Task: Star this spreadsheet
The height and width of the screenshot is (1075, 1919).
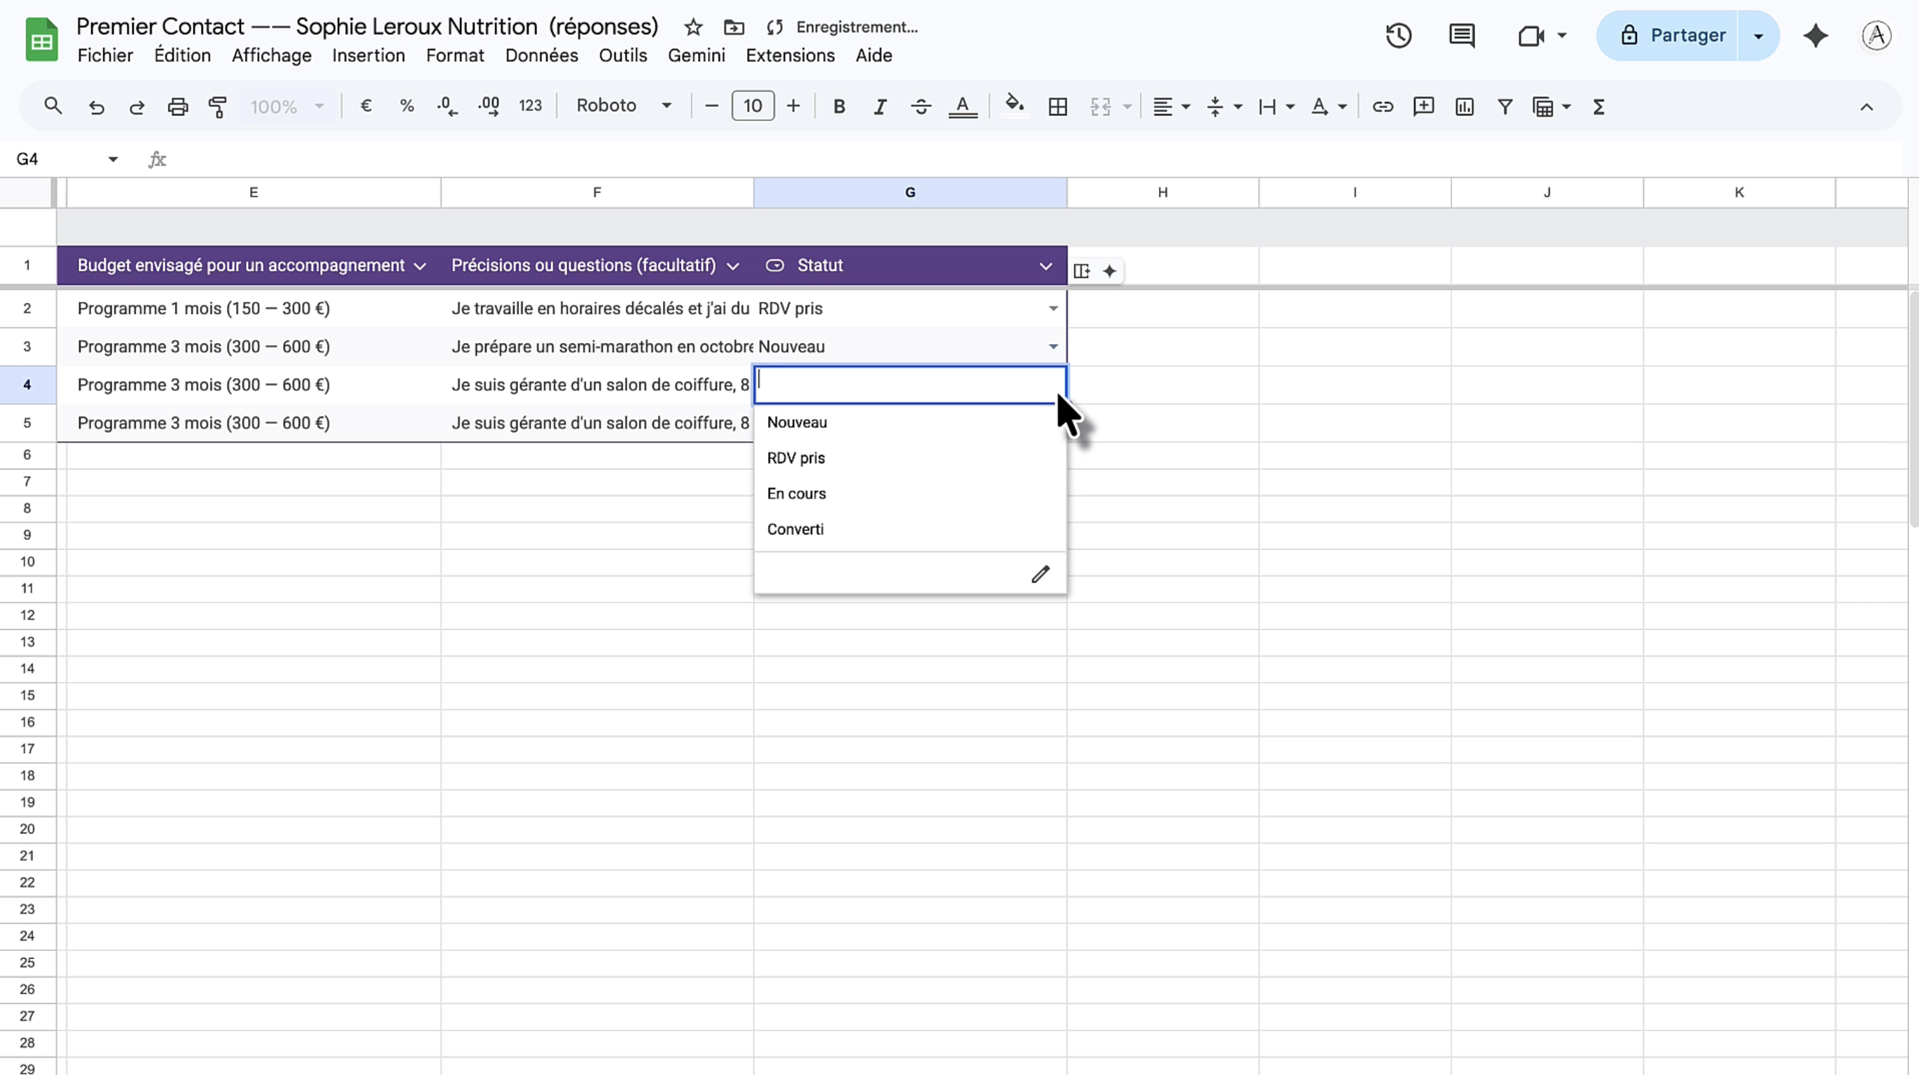Action: (x=693, y=27)
